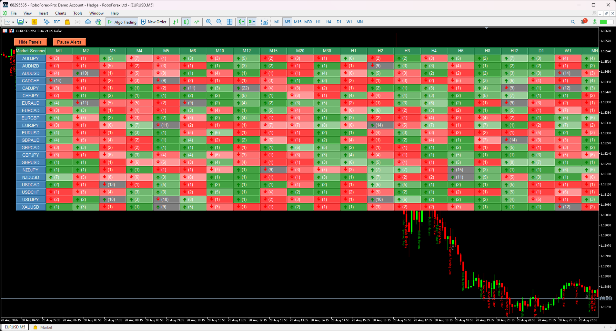Click the tile windows grid icon
This screenshot has width=616, height=331.
pyautogui.click(x=229, y=22)
